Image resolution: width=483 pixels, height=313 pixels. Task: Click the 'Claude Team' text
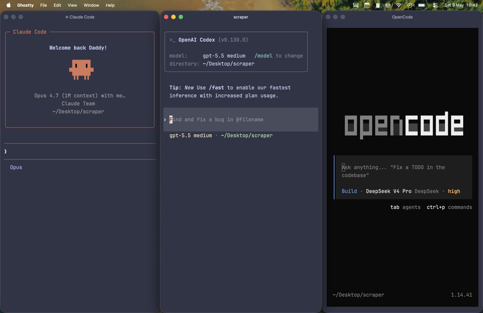click(78, 103)
